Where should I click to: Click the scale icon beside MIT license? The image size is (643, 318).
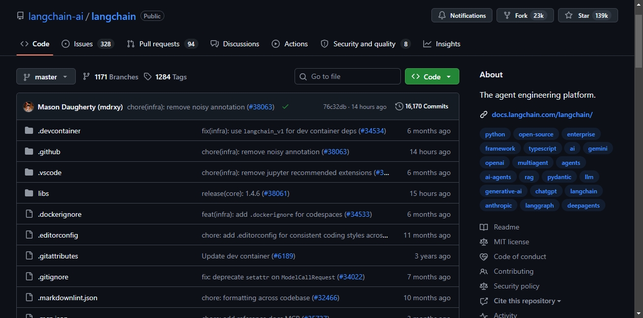click(x=484, y=242)
